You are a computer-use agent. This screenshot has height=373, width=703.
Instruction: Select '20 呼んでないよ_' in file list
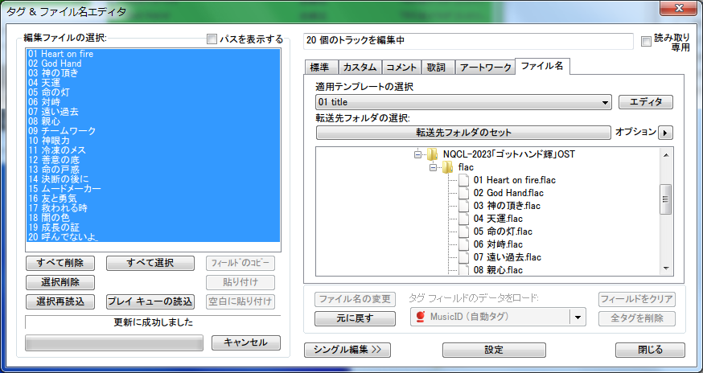pyautogui.click(x=153, y=237)
